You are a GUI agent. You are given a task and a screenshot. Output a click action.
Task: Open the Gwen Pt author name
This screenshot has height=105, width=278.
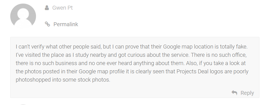pos(62,8)
